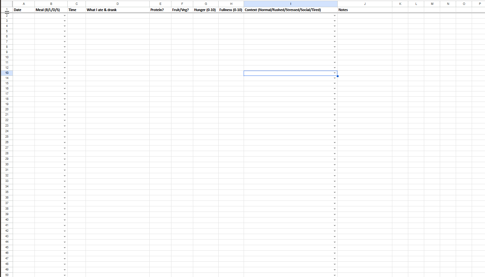Click the "Notes" header cell

coord(365,10)
